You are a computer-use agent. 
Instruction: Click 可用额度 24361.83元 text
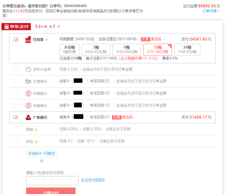point(77,39)
